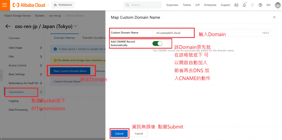Click the warning icon in the yellow notice
This screenshot has width=282, height=140.
coord(55,60)
